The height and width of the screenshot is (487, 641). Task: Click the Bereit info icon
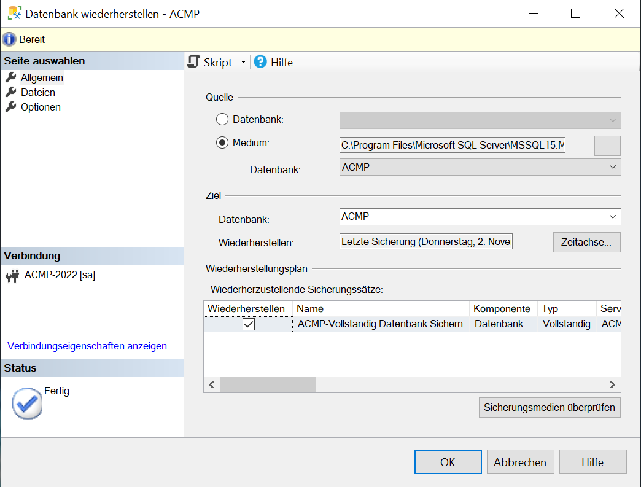tap(9, 40)
